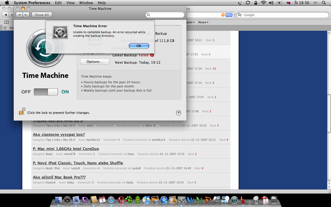Open Finder from the Dock

(59, 200)
